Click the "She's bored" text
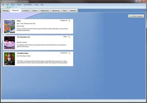This screenshot has height=103, width=147. [x=20, y=26]
